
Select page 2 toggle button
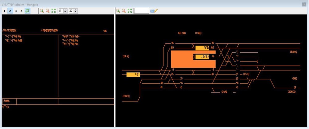[x=10, y=11]
